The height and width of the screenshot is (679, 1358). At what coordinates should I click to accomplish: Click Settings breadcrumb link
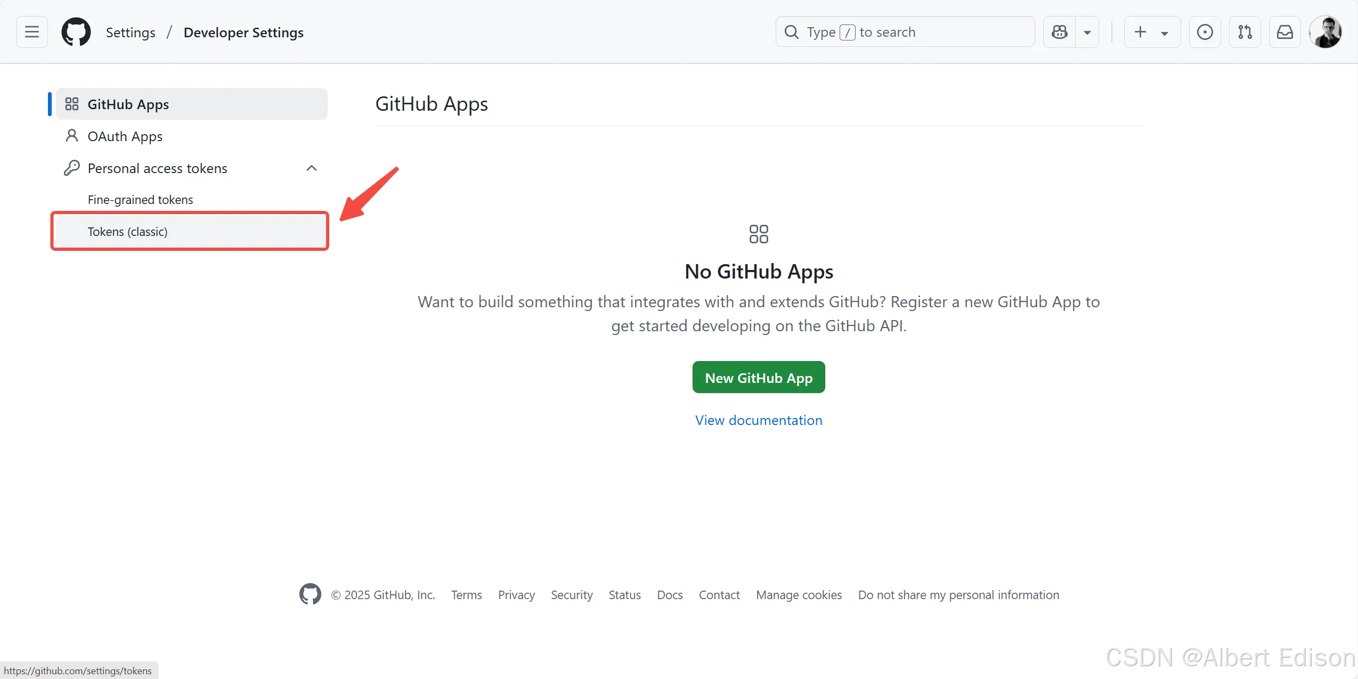131,32
